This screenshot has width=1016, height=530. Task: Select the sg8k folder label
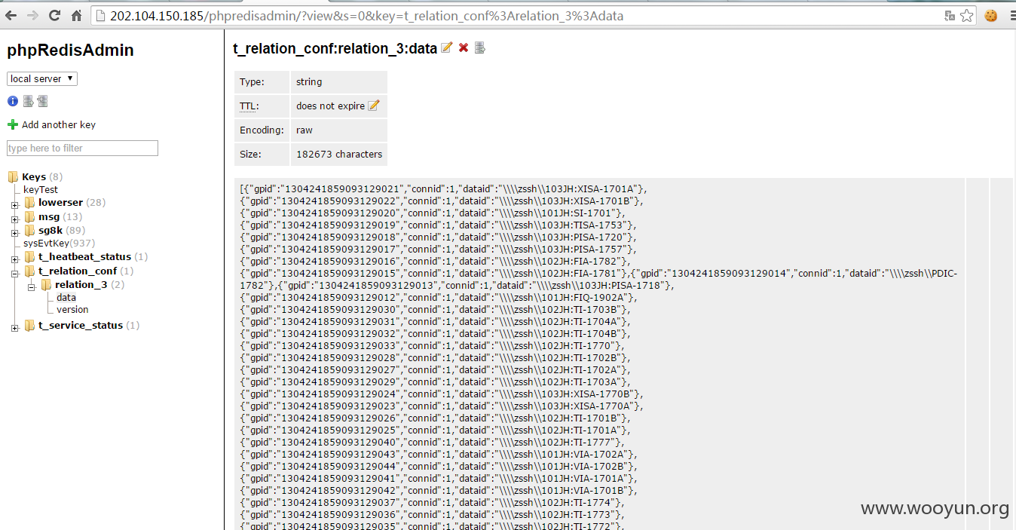[51, 230]
